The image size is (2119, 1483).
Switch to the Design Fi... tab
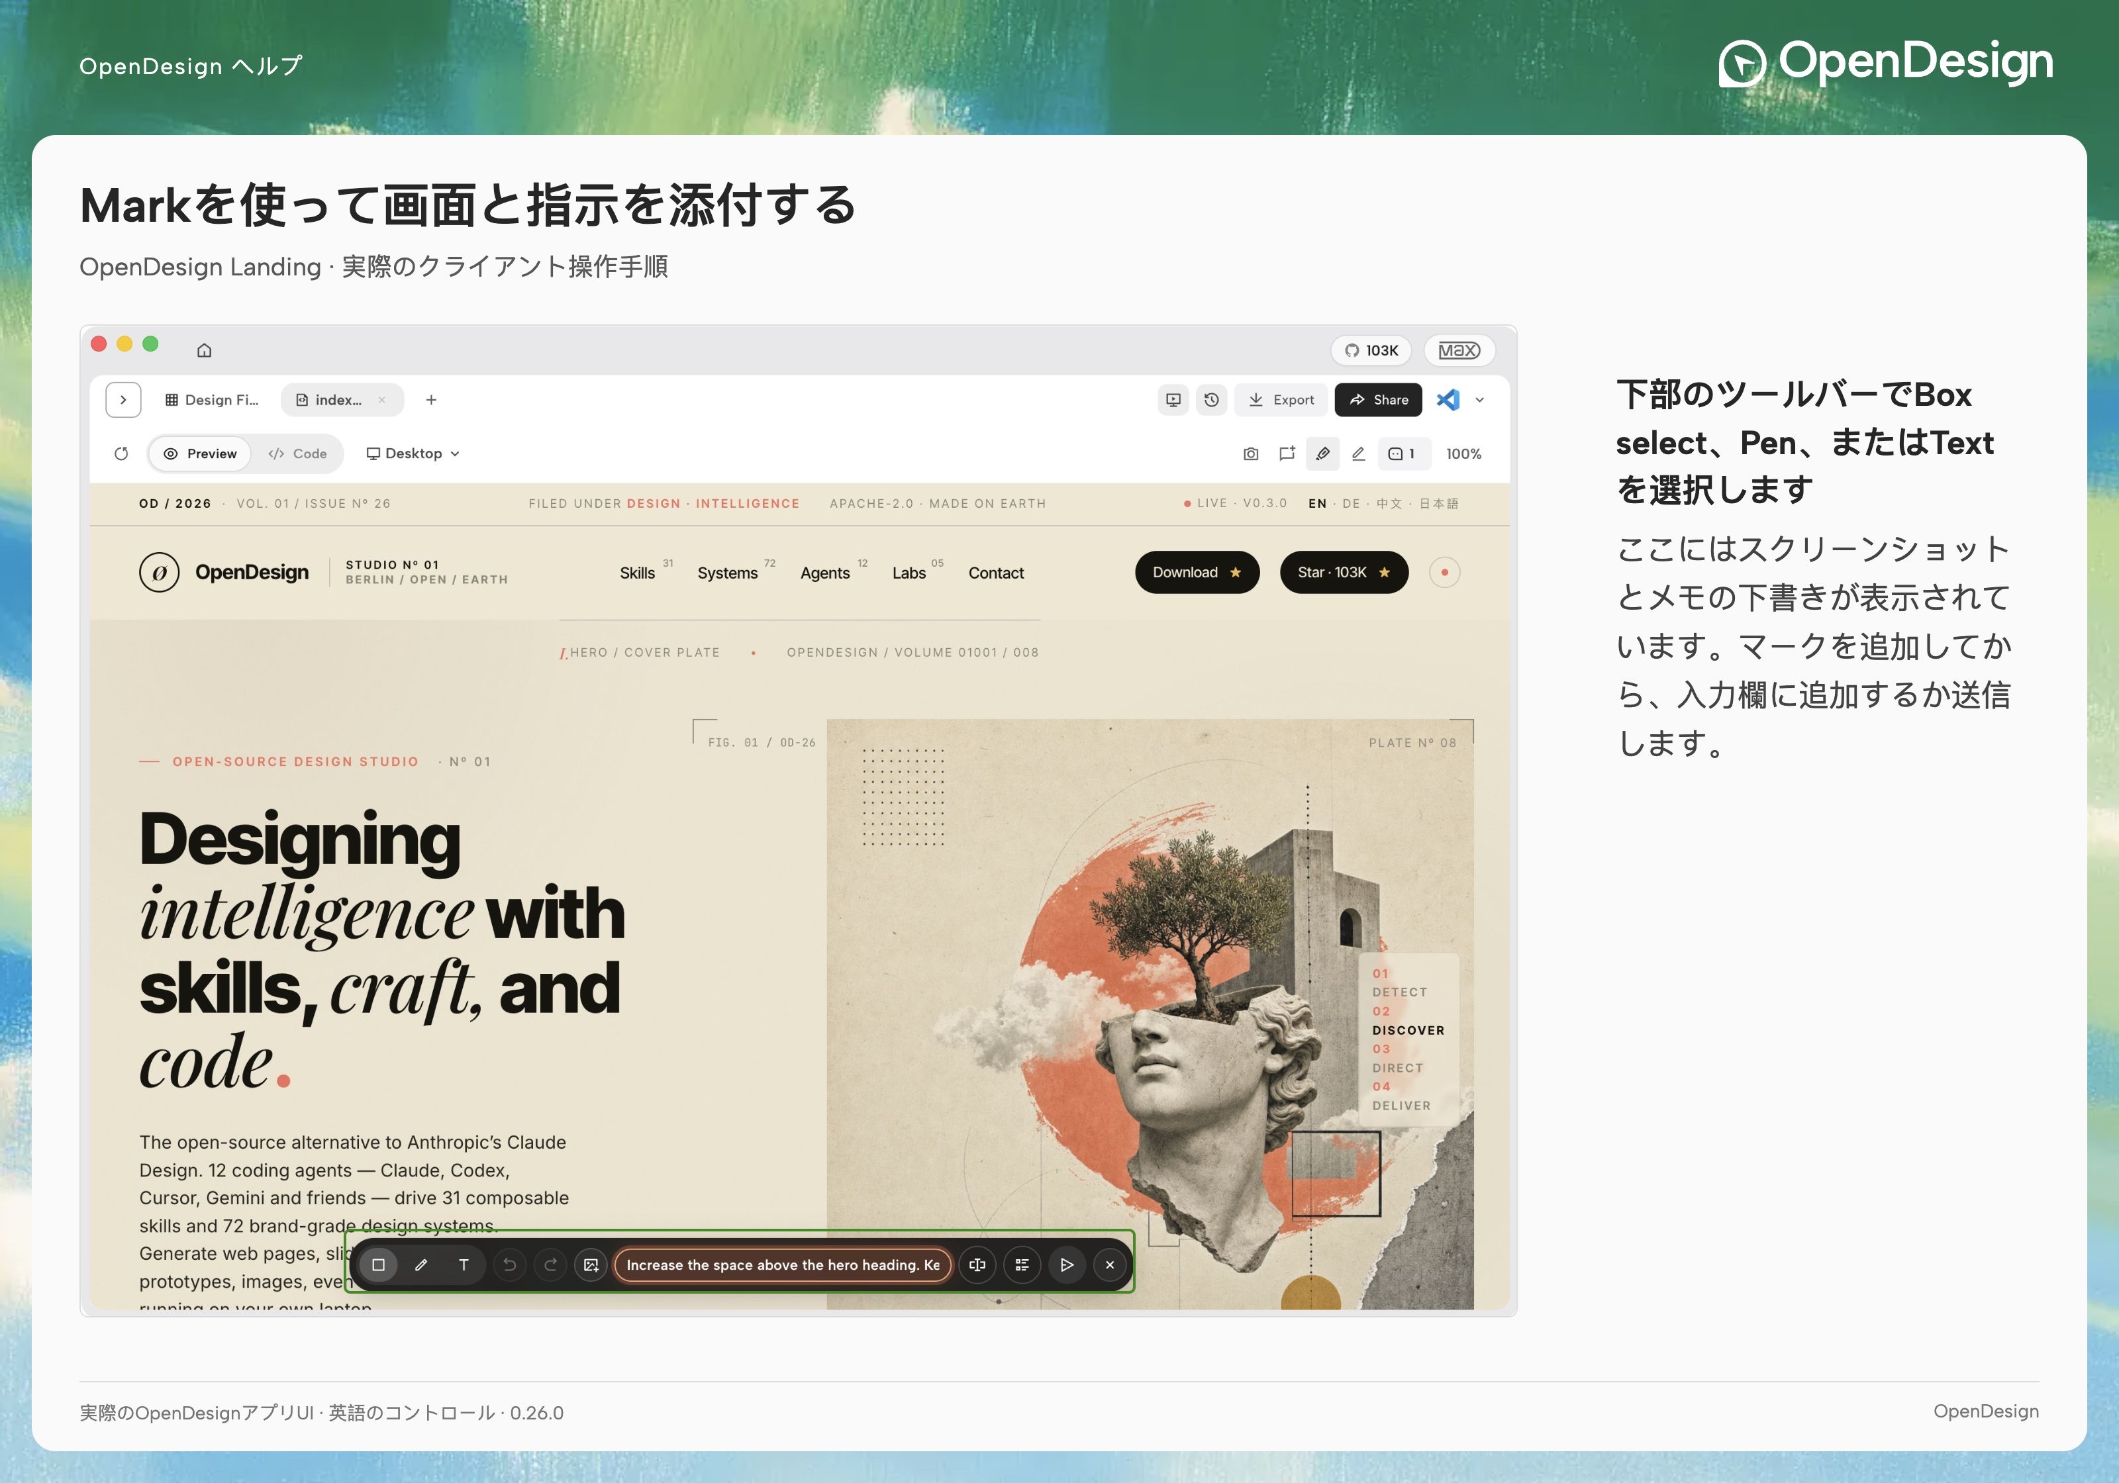coord(211,400)
